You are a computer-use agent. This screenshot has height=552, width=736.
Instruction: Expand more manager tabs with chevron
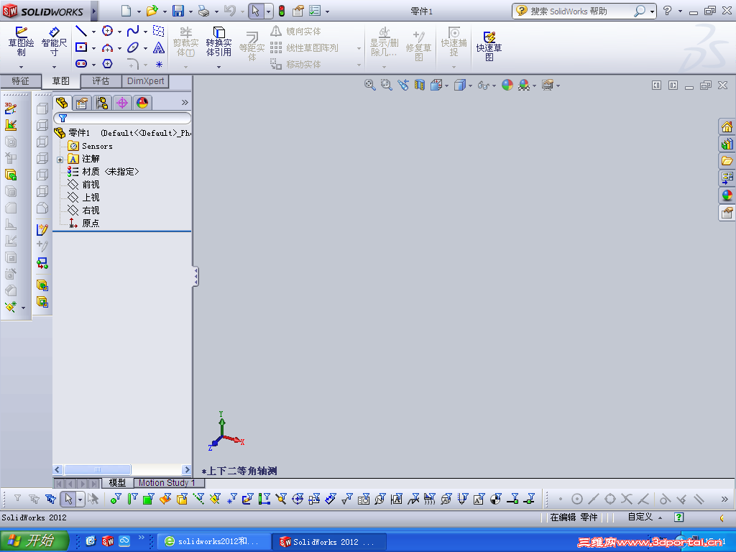[185, 102]
